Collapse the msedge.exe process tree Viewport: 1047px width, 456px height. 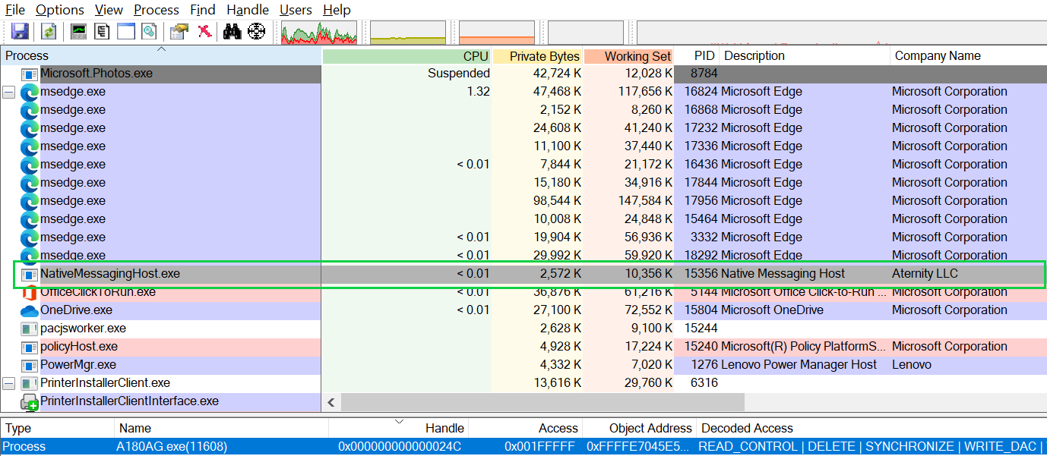tap(9, 92)
